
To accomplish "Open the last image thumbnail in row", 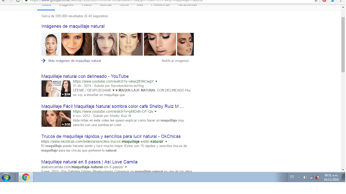I will (185, 44).
